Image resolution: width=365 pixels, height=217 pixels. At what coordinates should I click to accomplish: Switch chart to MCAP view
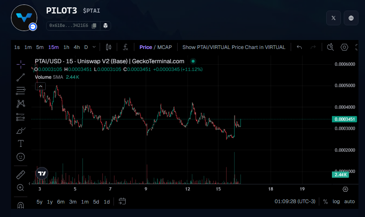coord(165,47)
